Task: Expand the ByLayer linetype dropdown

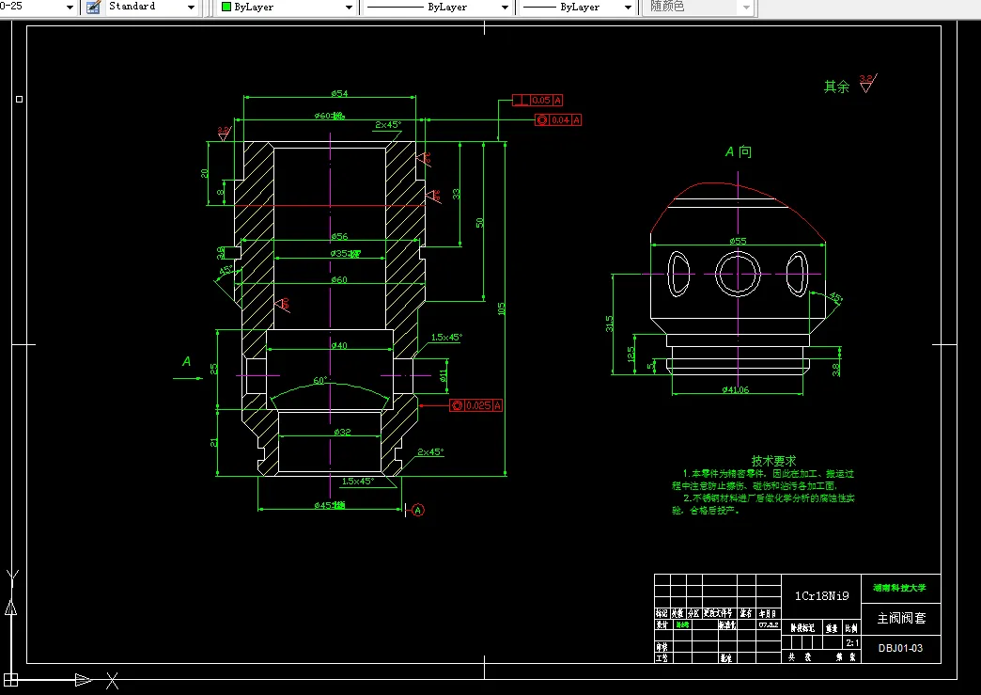Action: [x=506, y=7]
